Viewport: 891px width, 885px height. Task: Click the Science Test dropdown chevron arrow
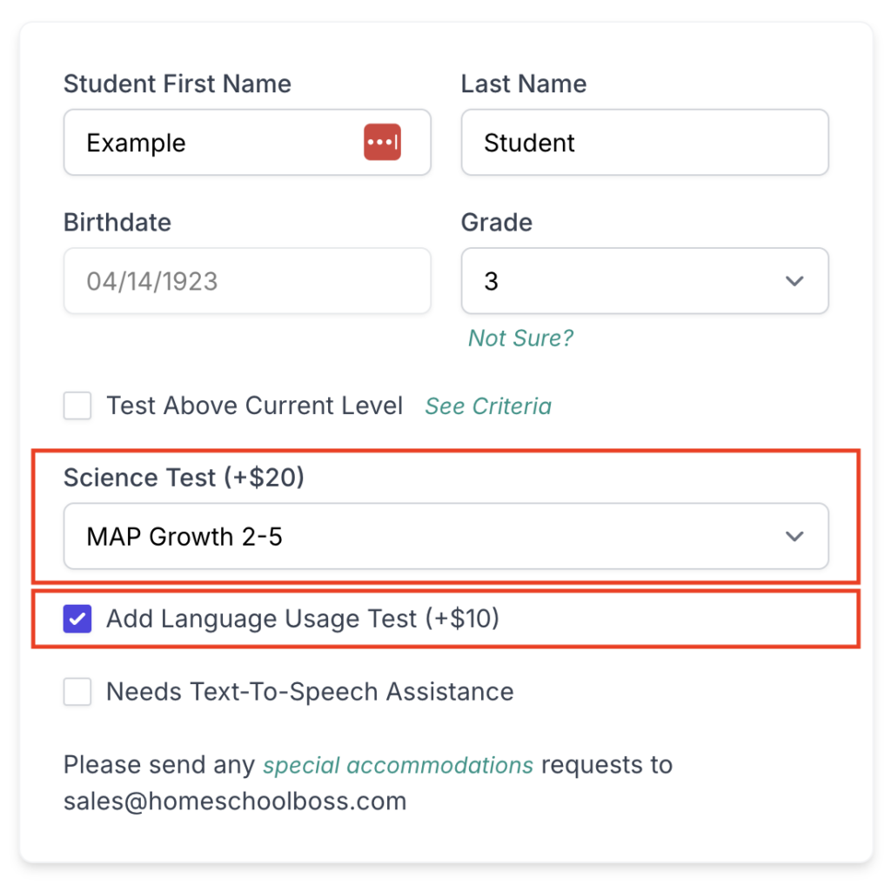pyautogui.click(x=793, y=537)
